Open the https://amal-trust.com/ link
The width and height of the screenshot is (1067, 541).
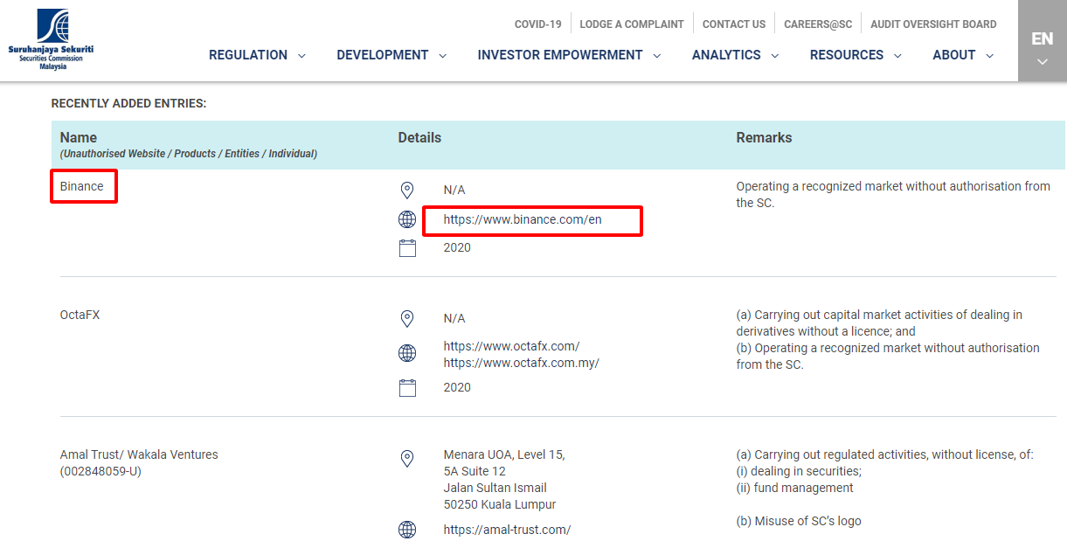(507, 530)
